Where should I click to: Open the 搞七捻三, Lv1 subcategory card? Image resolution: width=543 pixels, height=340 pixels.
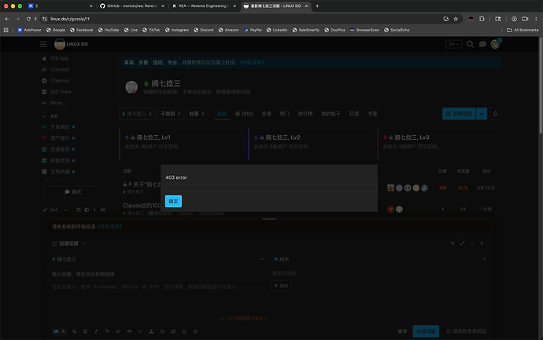pos(183,142)
